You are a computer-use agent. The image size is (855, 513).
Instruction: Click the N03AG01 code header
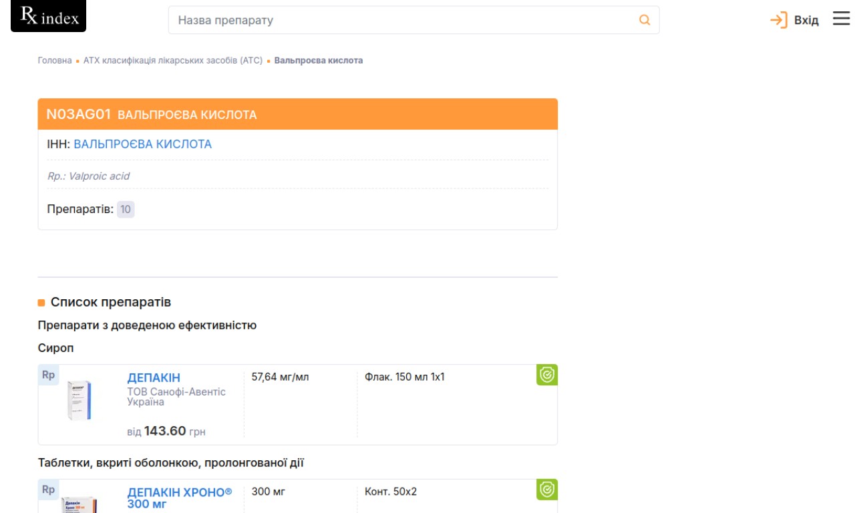coord(78,114)
